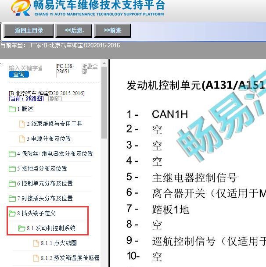266x267 pixels.
Task: Open the 8.1.2 蒸发箱温度传感器 page
Action: point(70,258)
